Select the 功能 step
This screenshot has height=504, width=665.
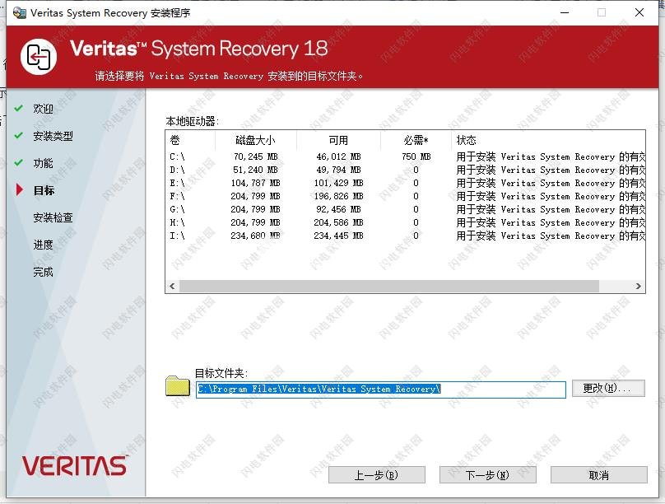click(x=44, y=163)
